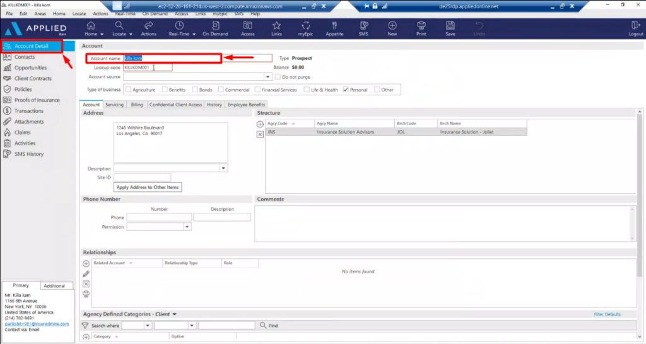Expand the Account source dropdown
This screenshot has width=646, height=344.
(267, 76)
